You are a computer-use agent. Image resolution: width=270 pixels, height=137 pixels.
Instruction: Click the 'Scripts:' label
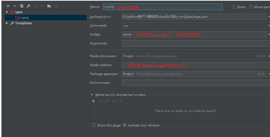[x=96, y=35]
